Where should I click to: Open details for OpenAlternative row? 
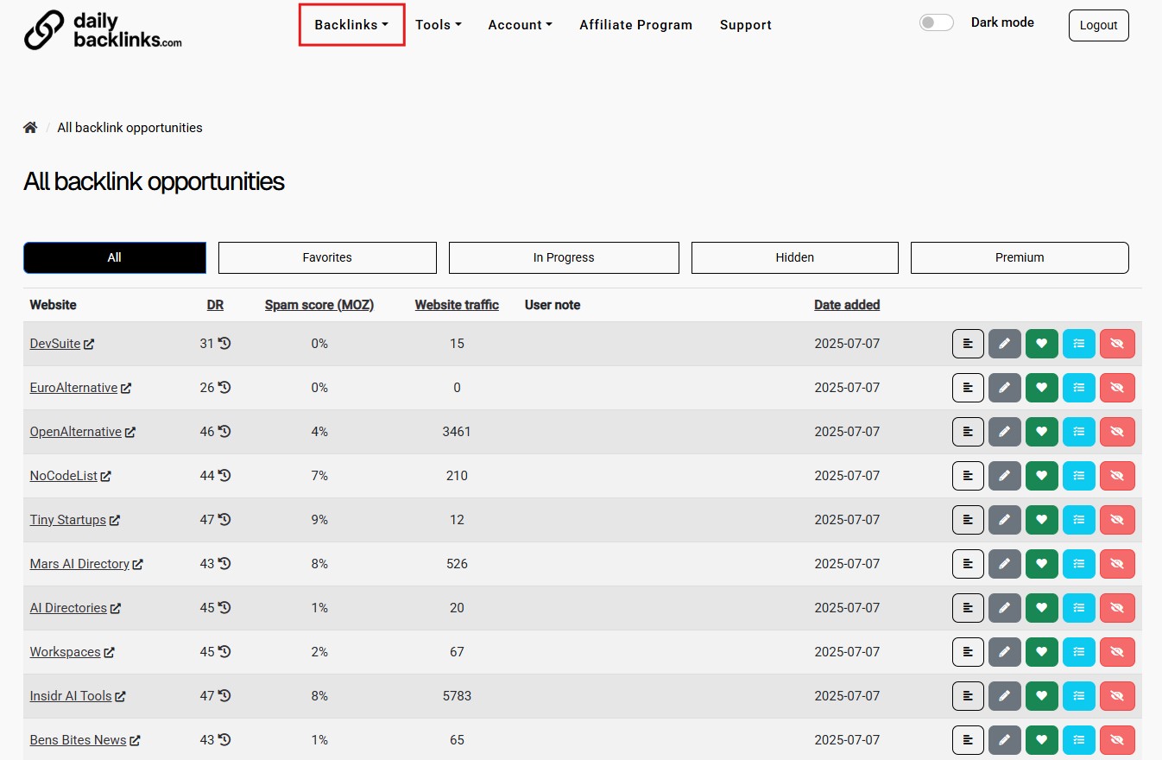(x=968, y=432)
